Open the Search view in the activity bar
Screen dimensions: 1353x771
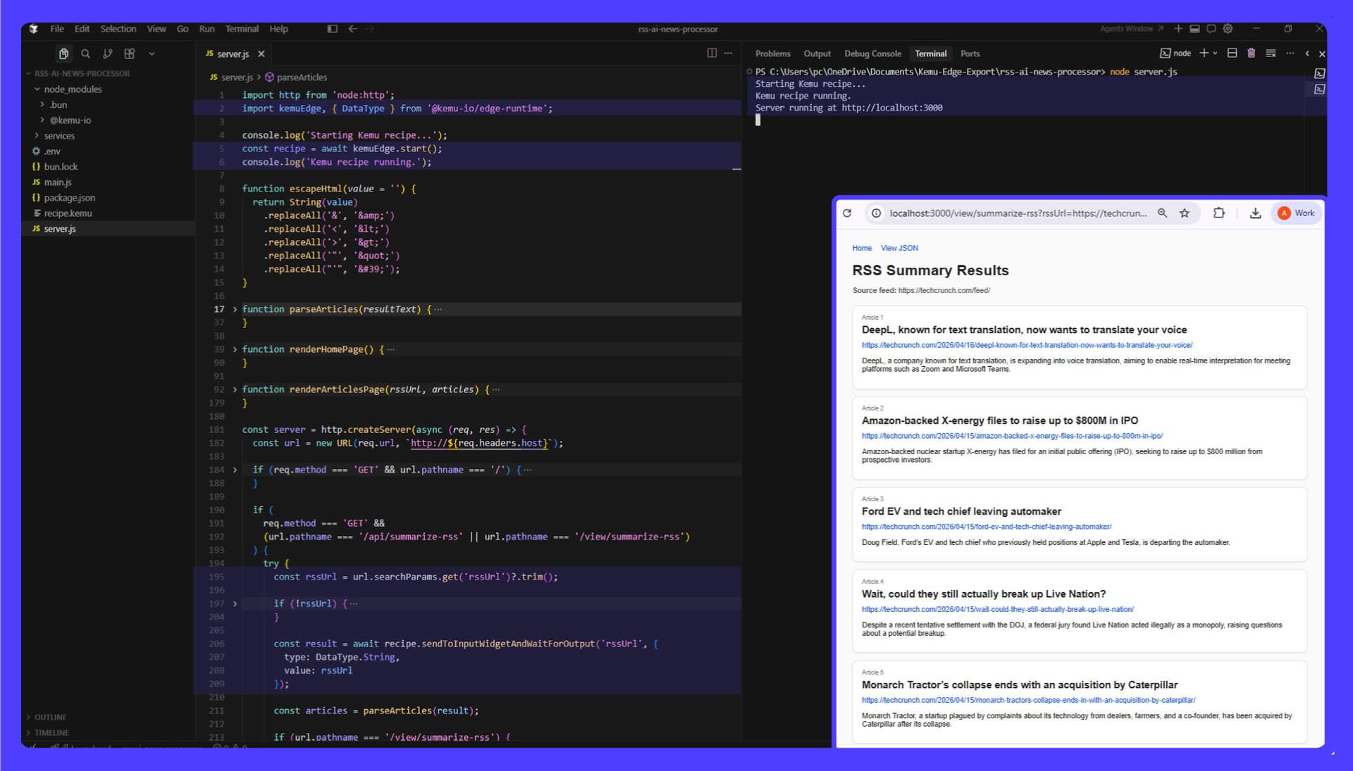point(85,54)
